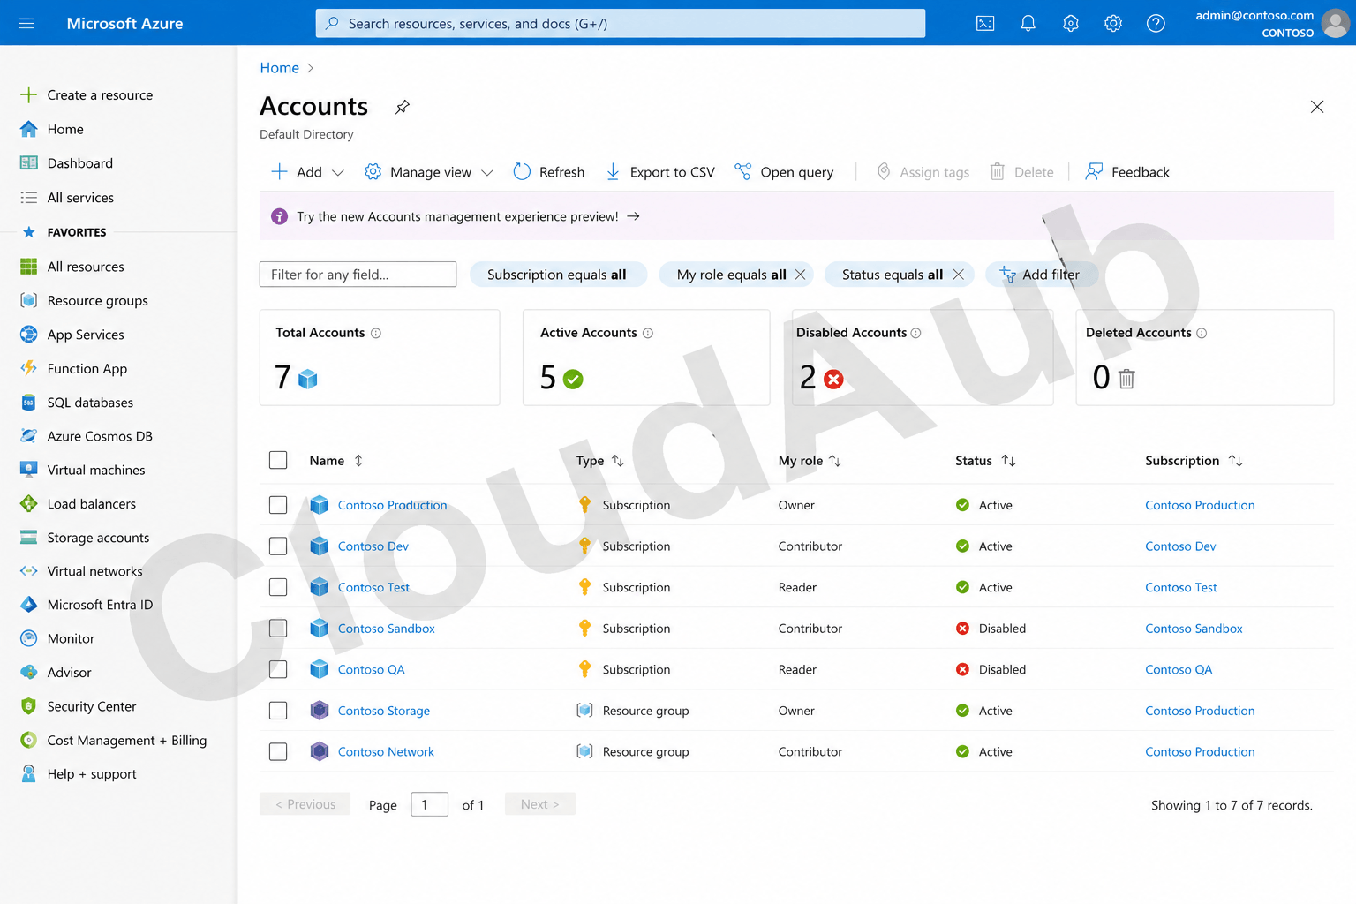Export the list to CSV
Screen dimensions: 1356x904
659,172
